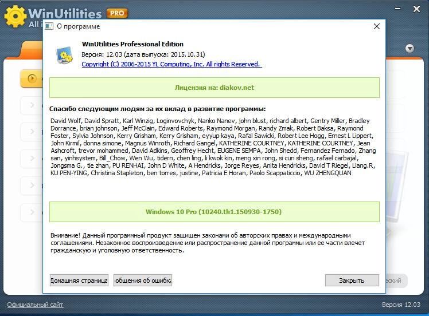Minimize the WinUtilities main window
The image size is (429, 316).
(397, 9)
